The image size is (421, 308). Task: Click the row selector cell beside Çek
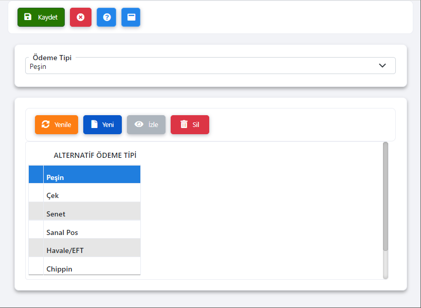pos(36,195)
